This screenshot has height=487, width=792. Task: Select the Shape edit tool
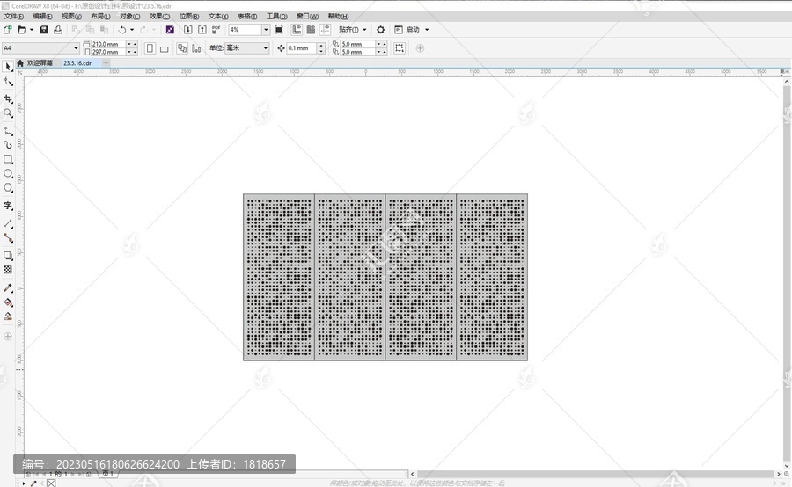8,81
